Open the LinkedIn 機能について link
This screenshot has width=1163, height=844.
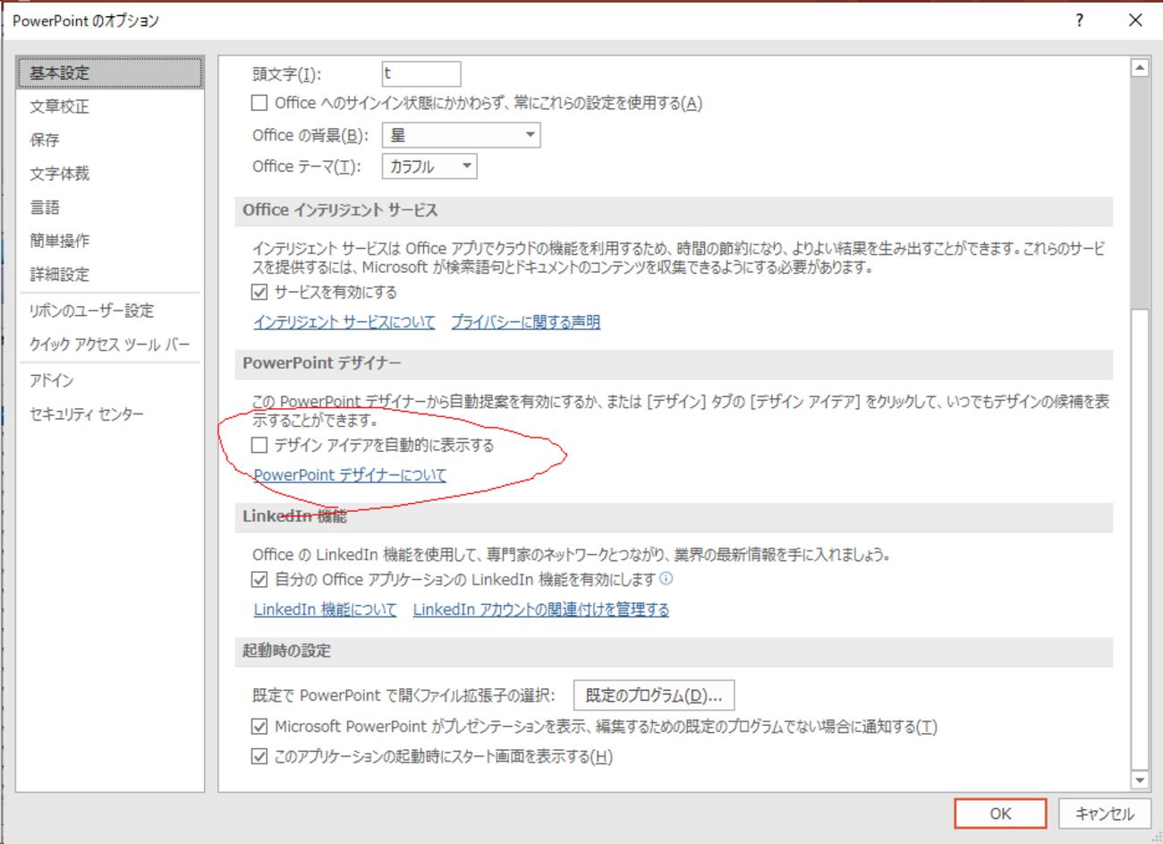click(325, 610)
